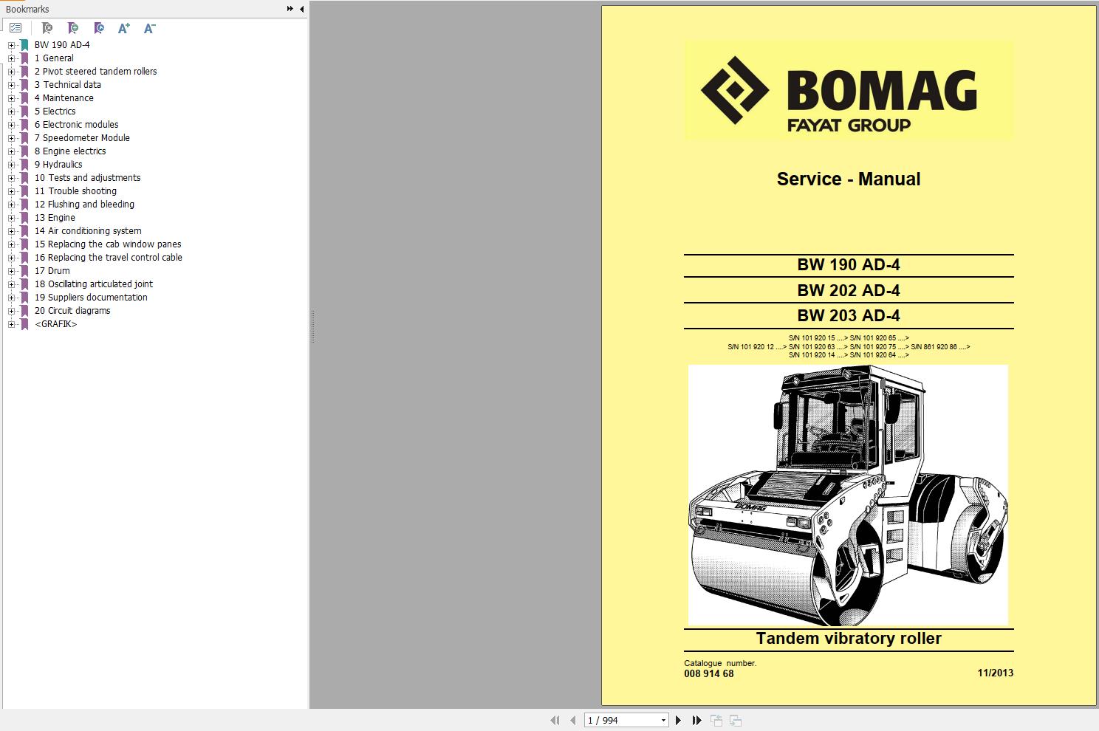Viewport: 1099px width, 731px height.
Task: Select the BW 190 AD-4 root bookmark
Action: click(62, 44)
